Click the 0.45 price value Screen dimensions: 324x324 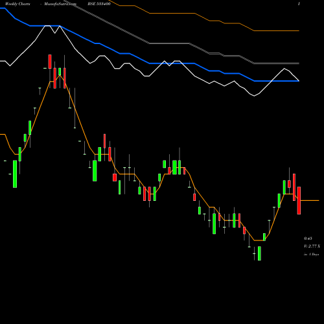pyautogui.click(x=308, y=238)
